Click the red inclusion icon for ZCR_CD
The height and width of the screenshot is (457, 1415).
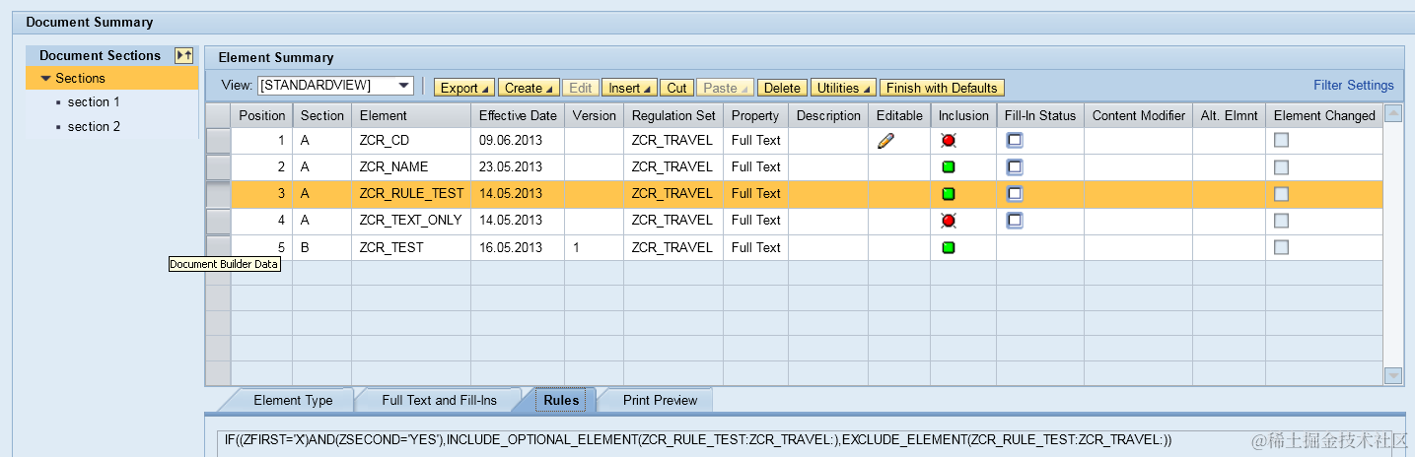(949, 141)
